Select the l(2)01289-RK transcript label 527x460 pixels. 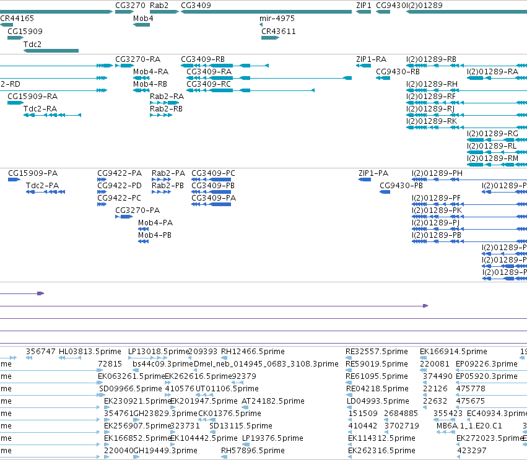[432, 121]
